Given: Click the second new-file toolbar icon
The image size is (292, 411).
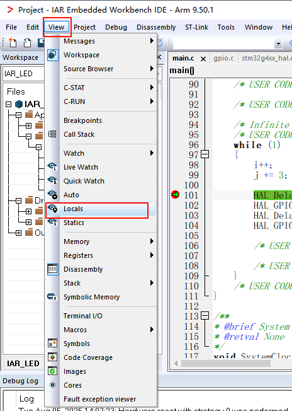Looking at the screenshot, I should (x=27, y=43).
